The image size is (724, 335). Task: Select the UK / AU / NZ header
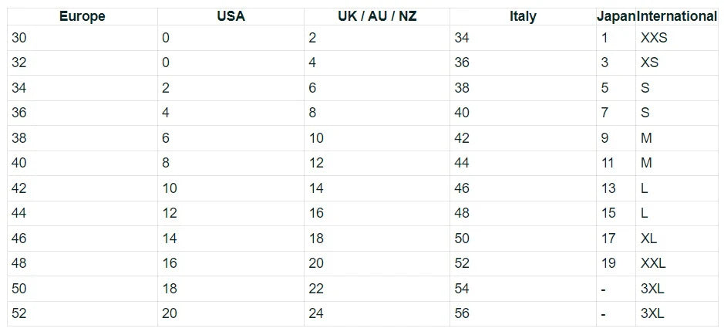coord(377,17)
